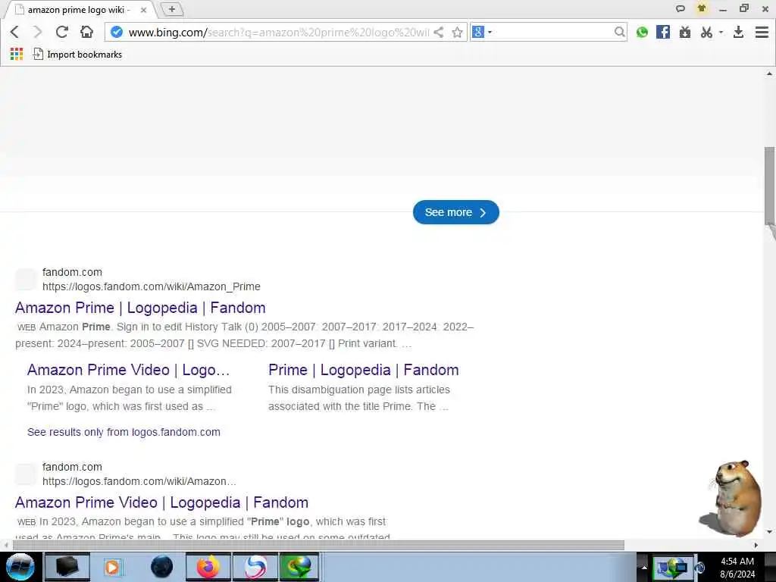Open Amazon Prime Video | Logopedia | Fandom result
The height and width of the screenshot is (582, 776).
161,502
